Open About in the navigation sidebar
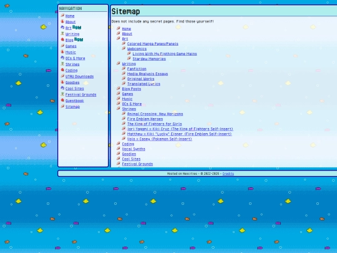 click(x=71, y=22)
